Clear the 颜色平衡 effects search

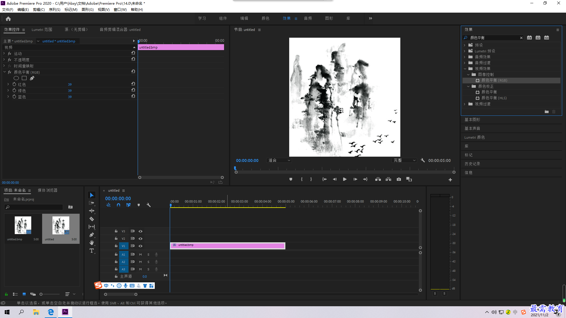521,38
